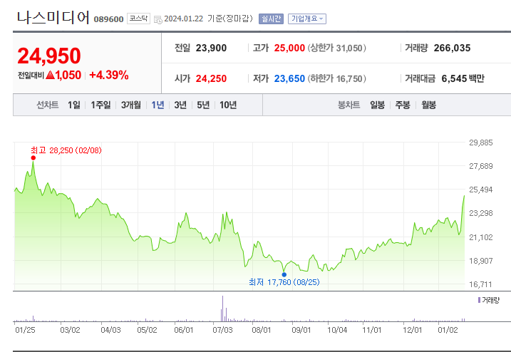
Task: Select the 1주일 line chart tab
Action: 100,105
